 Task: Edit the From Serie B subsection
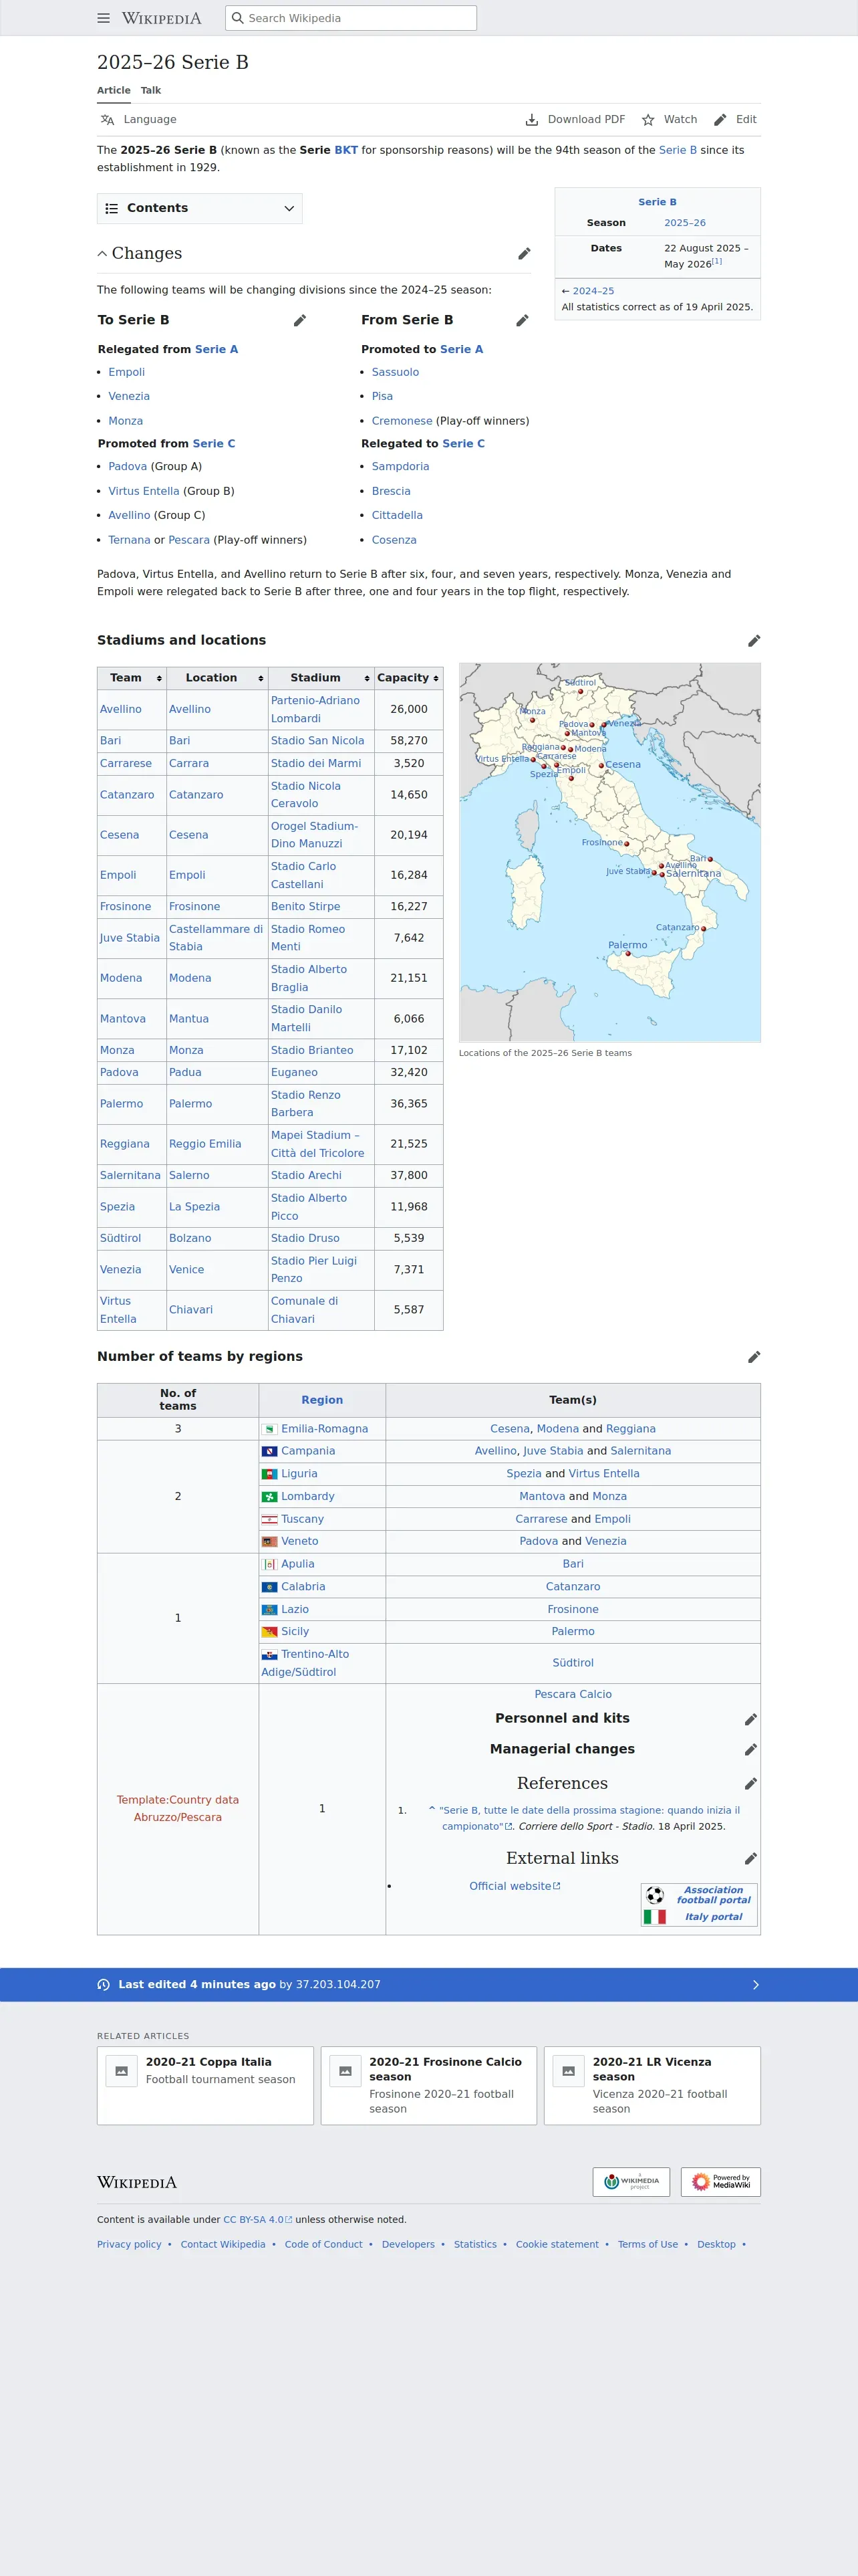click(x=523, y=321)
